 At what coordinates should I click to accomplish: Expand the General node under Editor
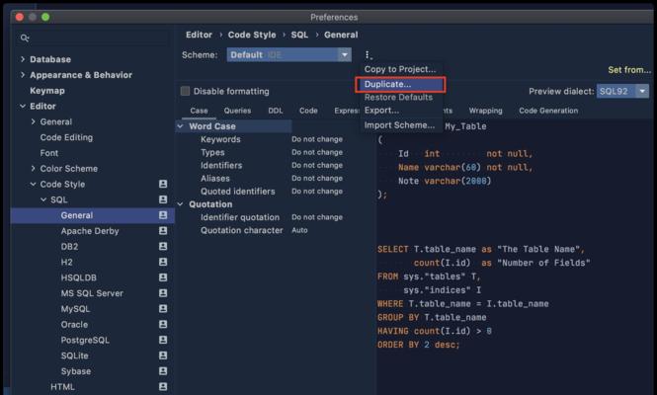coord(34,121)
